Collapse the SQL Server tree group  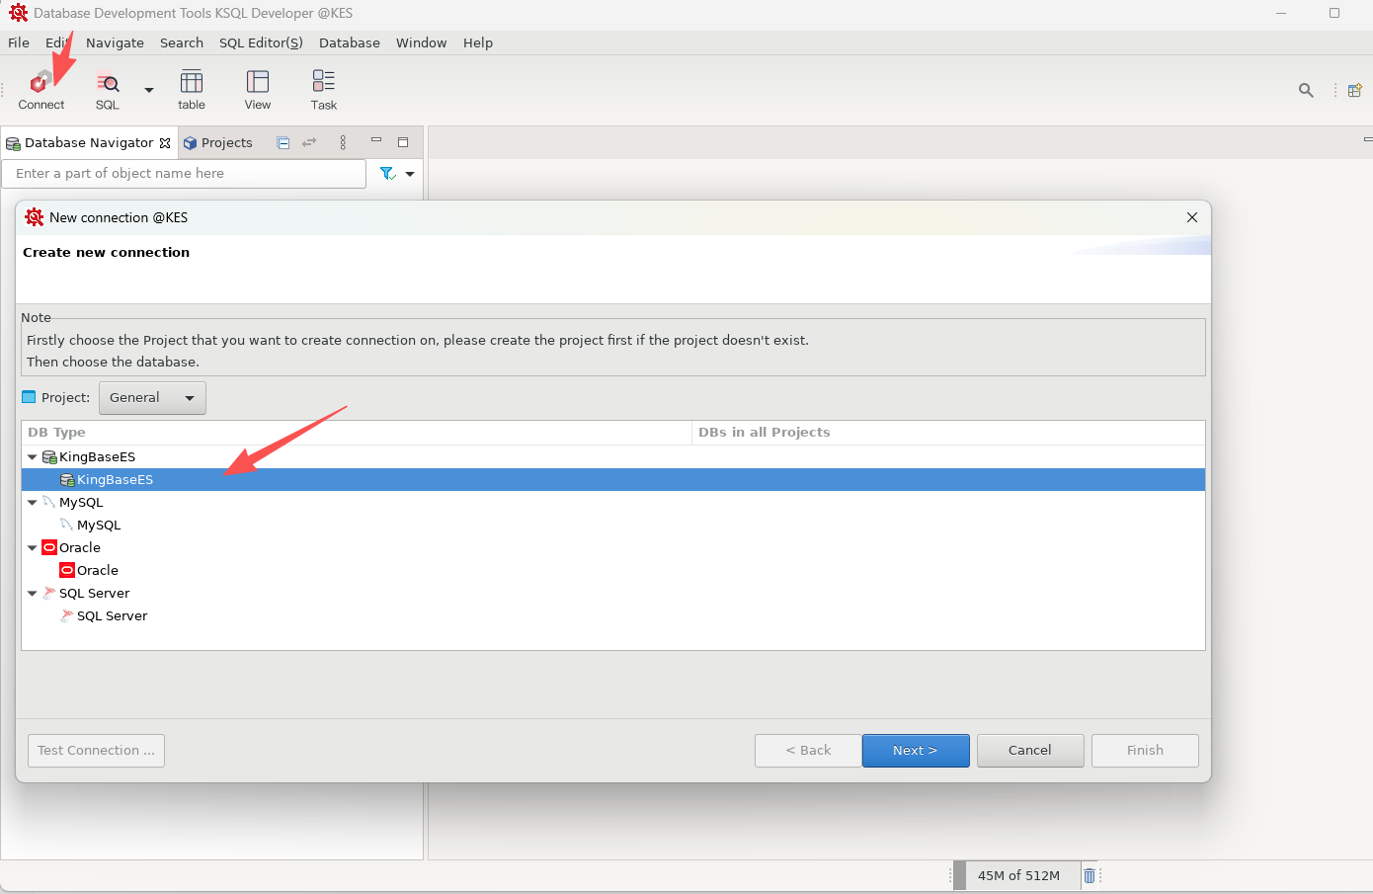point(33,594)
